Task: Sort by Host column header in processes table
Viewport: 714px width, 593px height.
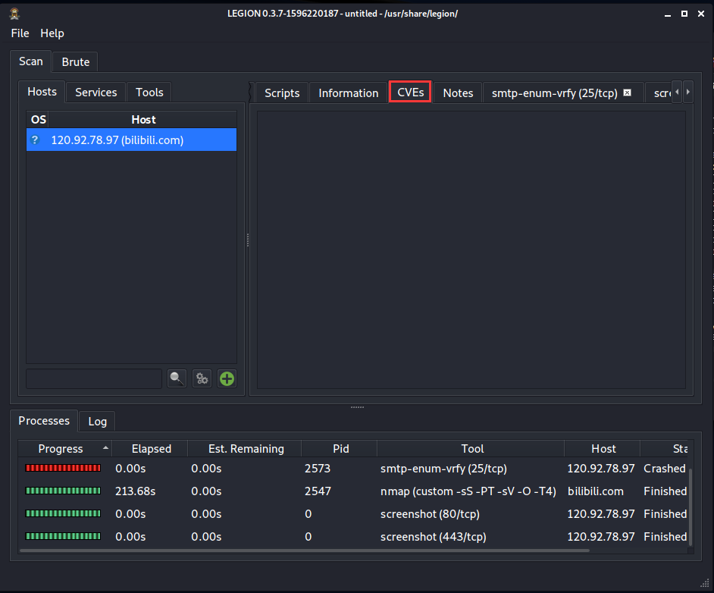Action: coord(603,449)
